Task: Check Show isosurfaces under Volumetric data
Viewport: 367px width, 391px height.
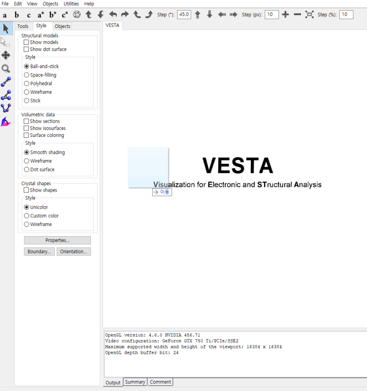Action: tap(26, 128)
